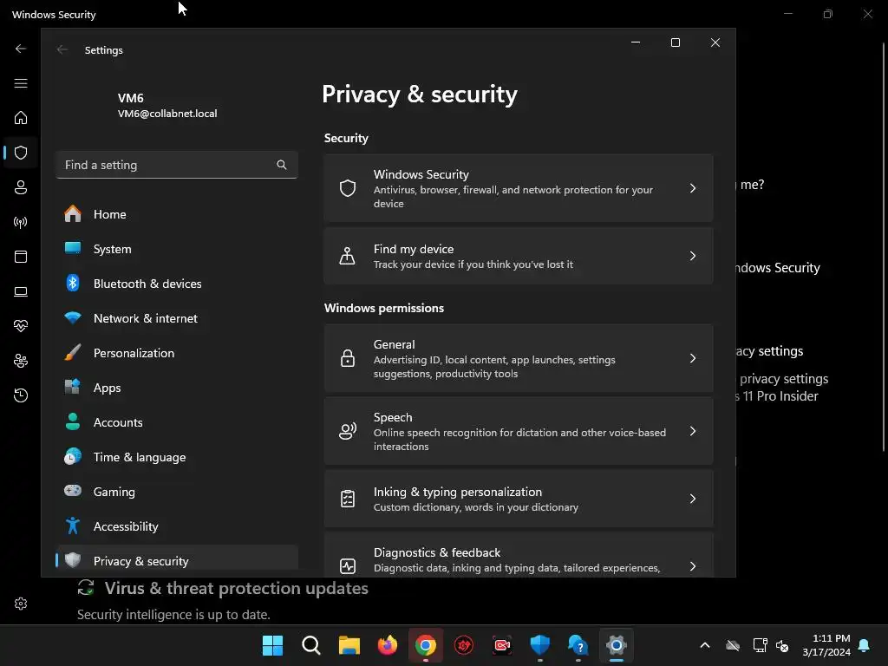Open General Windows permissions card
Image resolution: width=888 pixels, height=666 pixels.
pos(519,358)
